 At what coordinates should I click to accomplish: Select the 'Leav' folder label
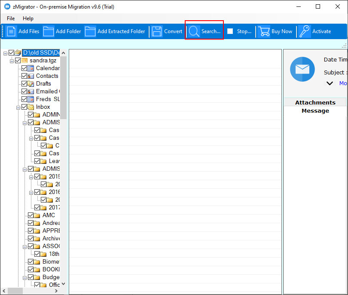click(x=54, y=161)
